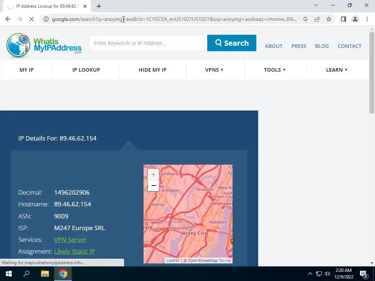Open the BLOG link
Image resolution: width=375 pixels, height=281 pixels.
(322, 46)
